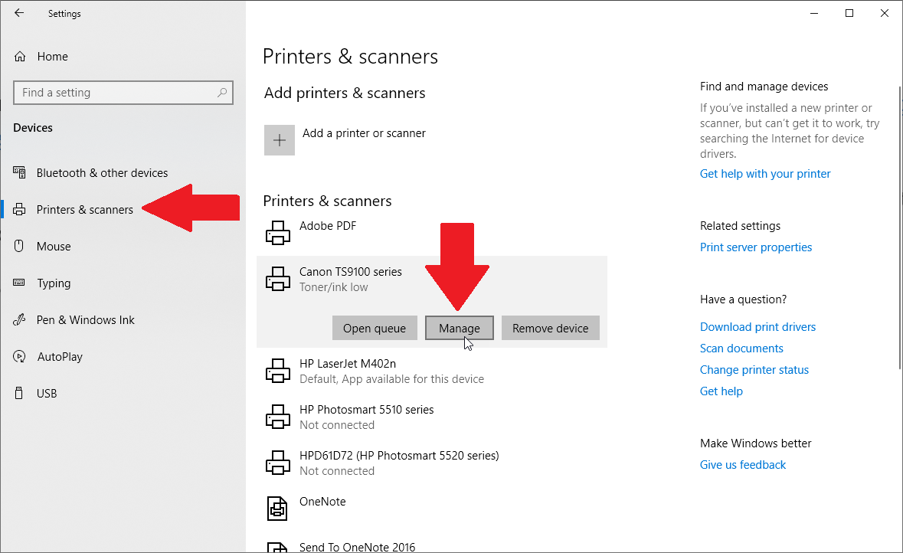Click the HP Photosmart 5510 printer icon
This screenshot has height=553, width=903.
[277, 417]
